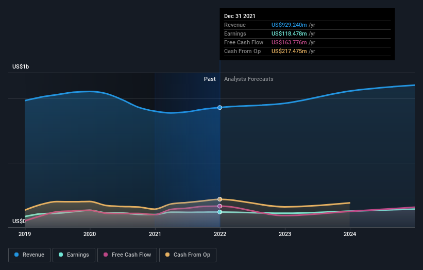Click the US$1b y-axis label
Viewport: 423px width, 270px height.
pos(21,66)
